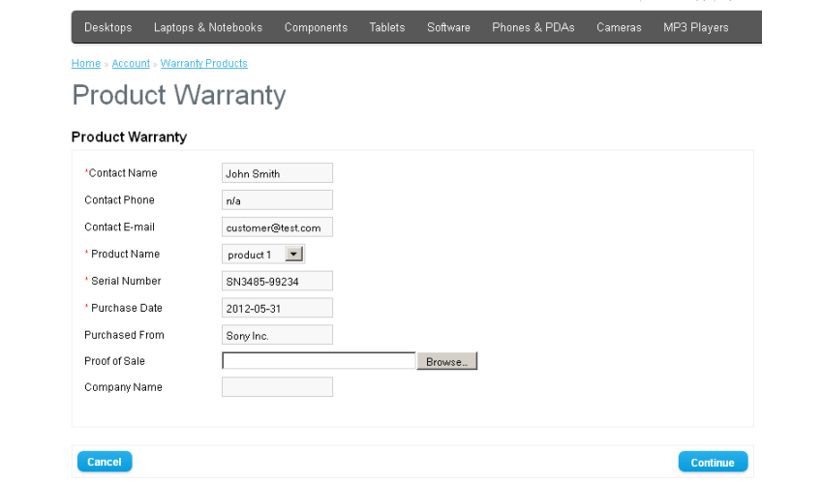
Task: Click Browse to upload proof of sale
Action: click(x=446, y=361)
